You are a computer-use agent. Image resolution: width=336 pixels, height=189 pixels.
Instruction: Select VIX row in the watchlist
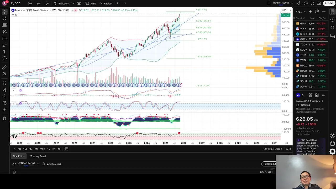point(311,29)
